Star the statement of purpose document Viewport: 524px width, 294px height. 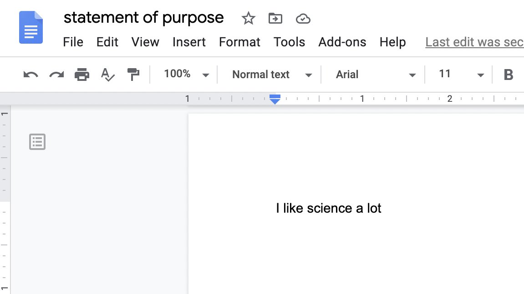click(248, 18)
